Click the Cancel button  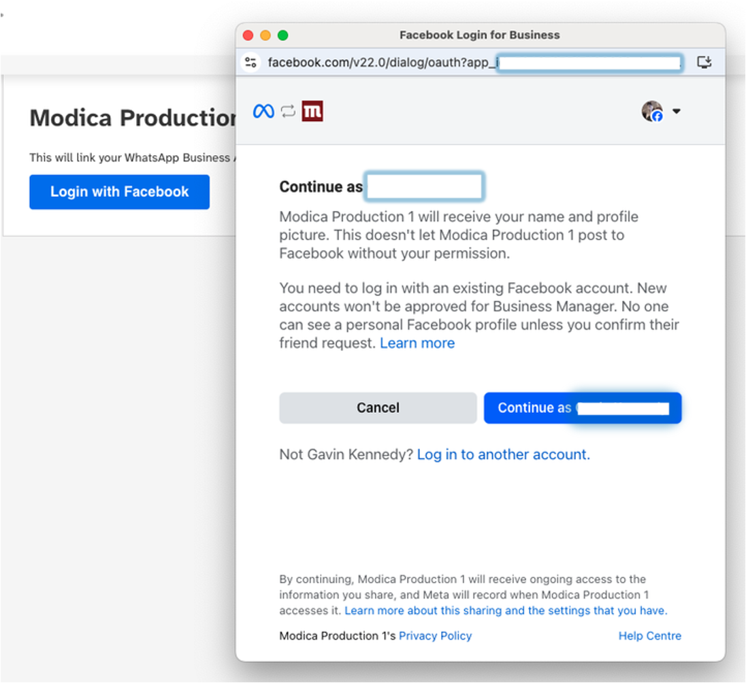coord(378,407)
